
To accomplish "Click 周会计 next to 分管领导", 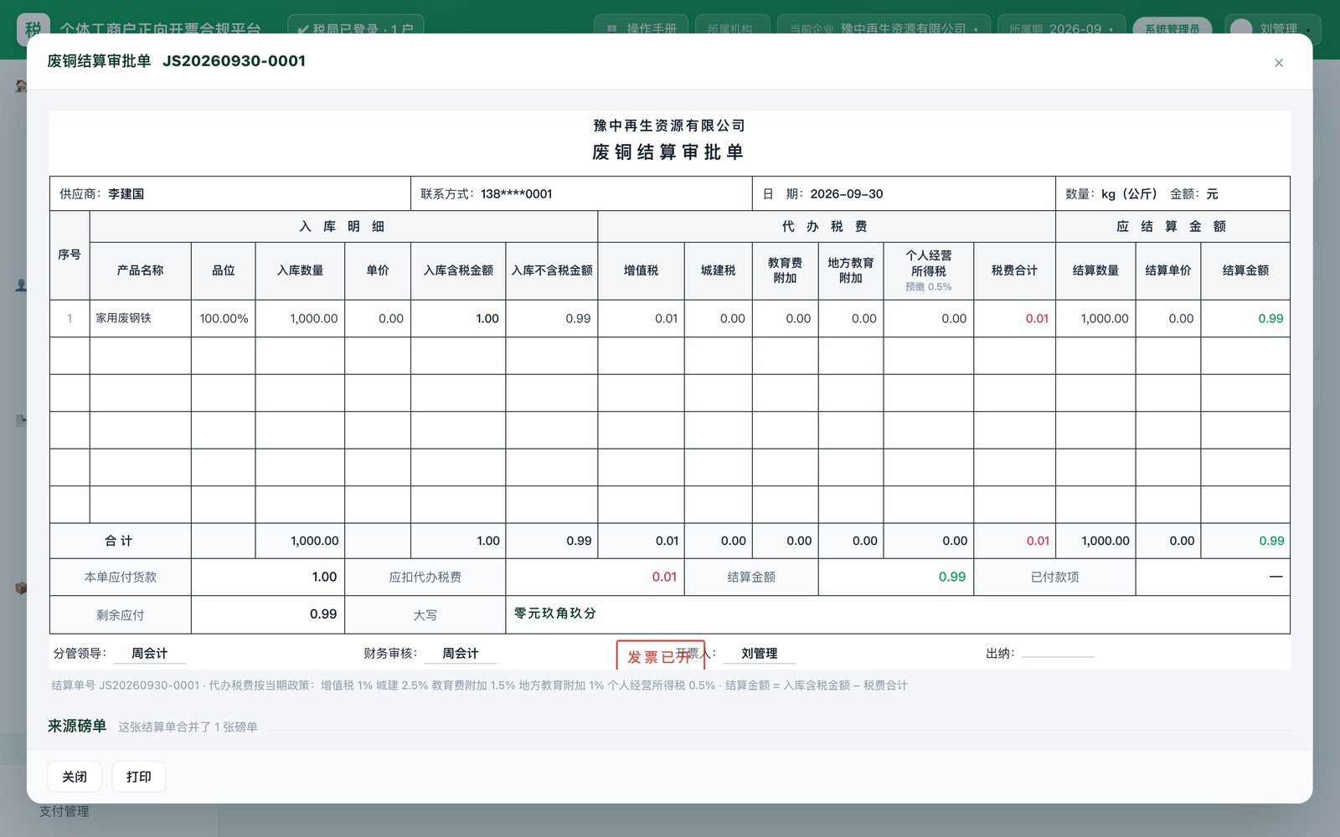I will (x=150, y=654).
